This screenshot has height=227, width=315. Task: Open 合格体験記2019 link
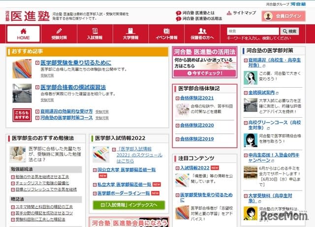click(197, 139)
